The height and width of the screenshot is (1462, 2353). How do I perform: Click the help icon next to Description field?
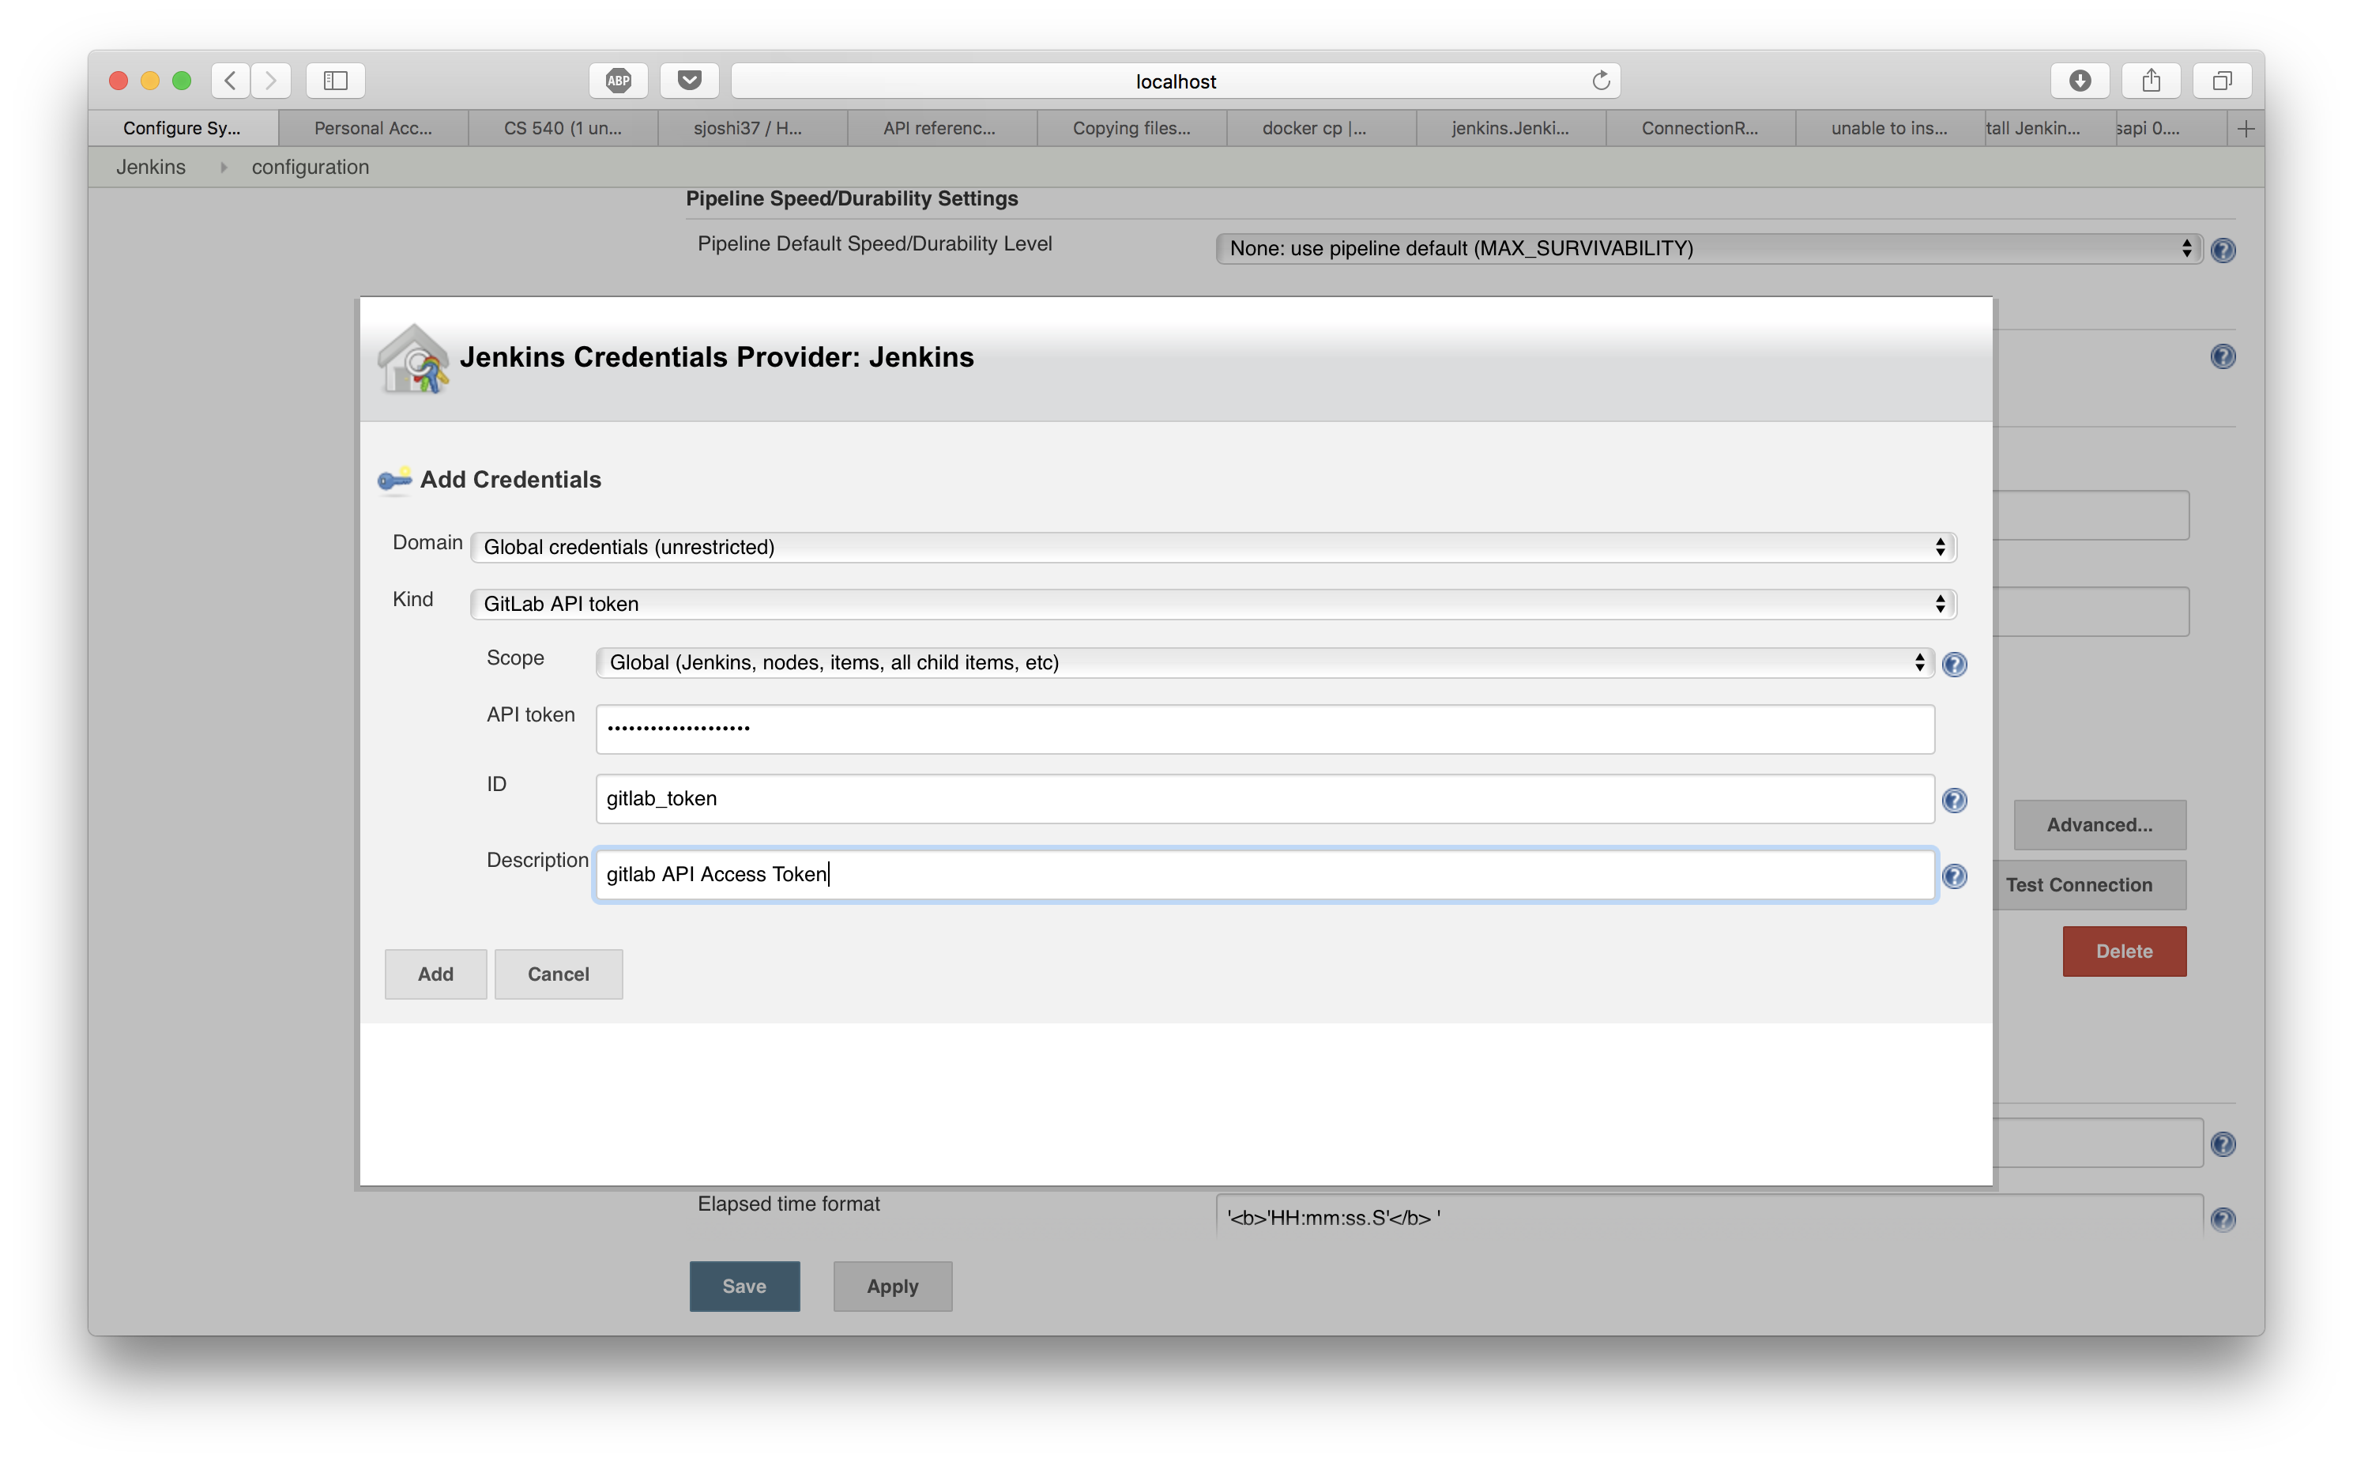1954,876
